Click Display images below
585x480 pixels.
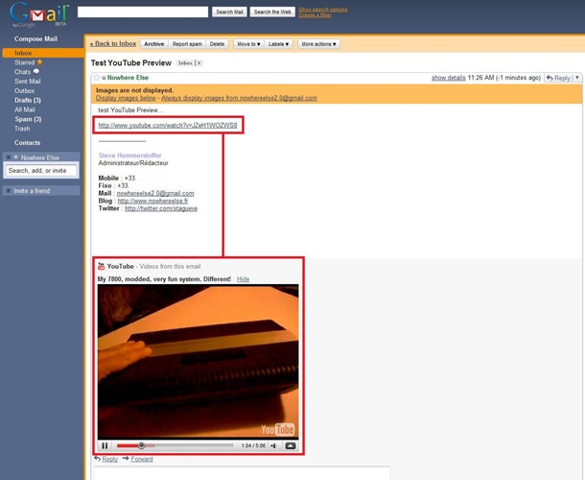pos(126,98)
